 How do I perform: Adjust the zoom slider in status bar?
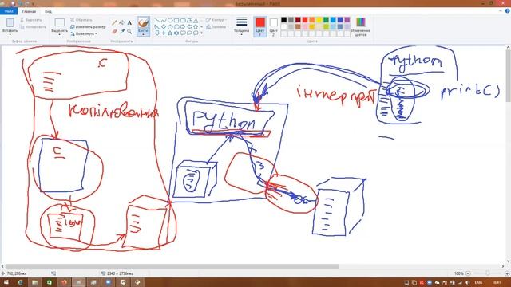point(488,273)
